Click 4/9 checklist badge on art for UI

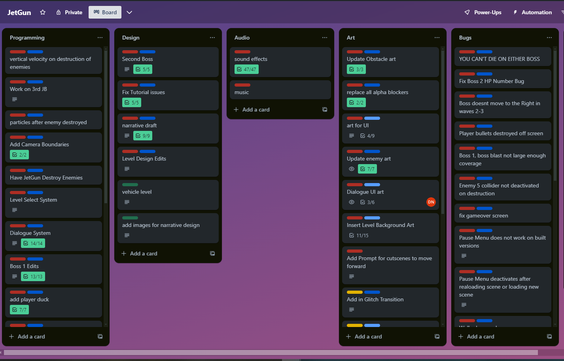coord(367,136)
